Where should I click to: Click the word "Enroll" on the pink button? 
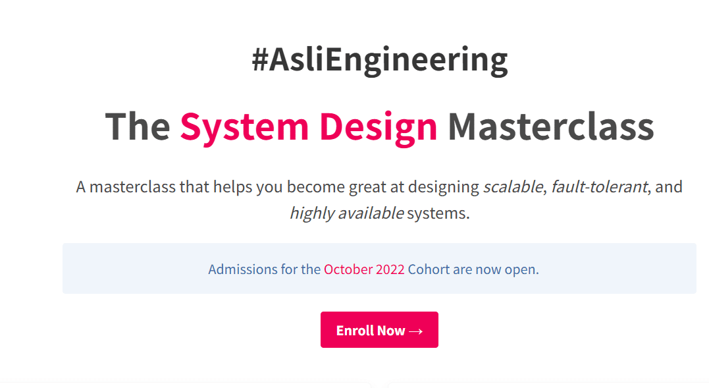coord(355,331)
